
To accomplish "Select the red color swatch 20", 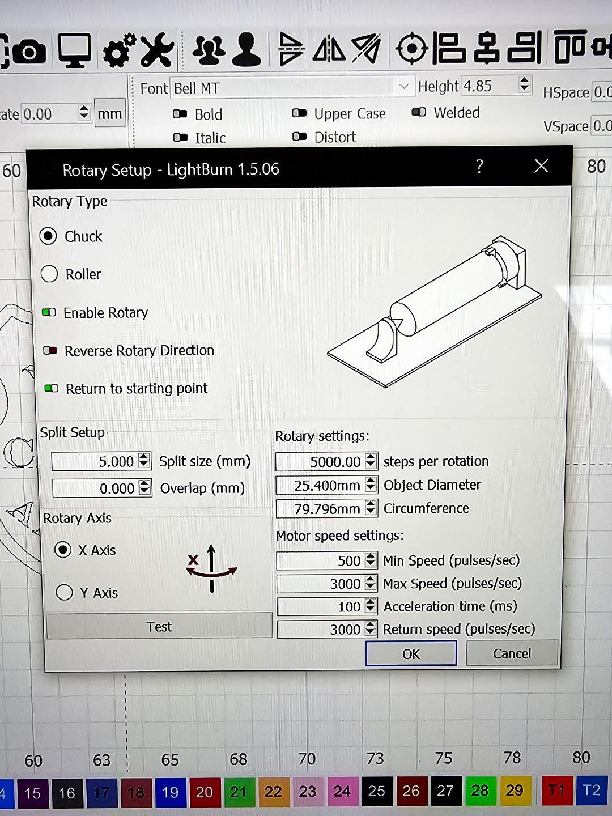I will (x=204, y=792).
